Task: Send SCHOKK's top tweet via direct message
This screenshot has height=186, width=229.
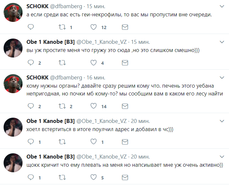Action: pos(125,27)
